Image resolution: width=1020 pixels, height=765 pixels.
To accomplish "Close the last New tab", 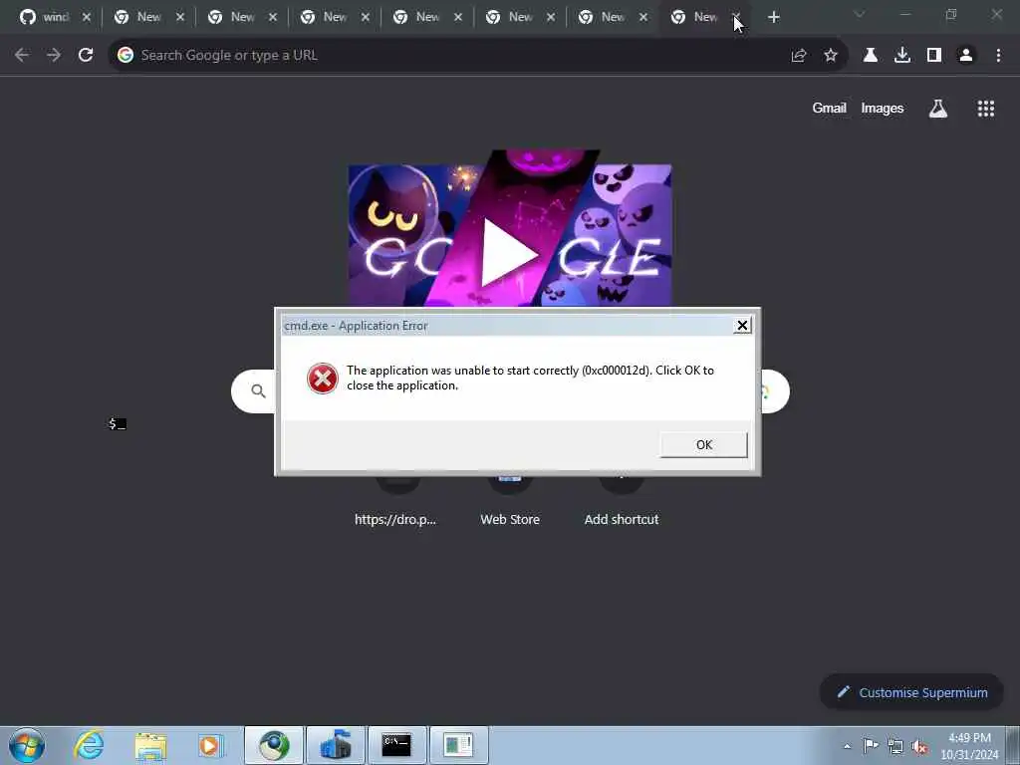I will [x=736, y=18].
